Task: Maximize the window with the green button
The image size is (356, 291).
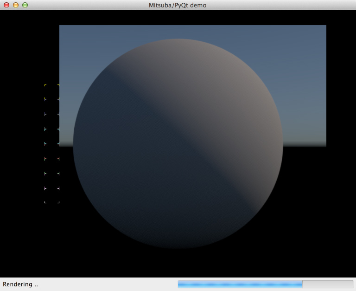Action: 25,5
